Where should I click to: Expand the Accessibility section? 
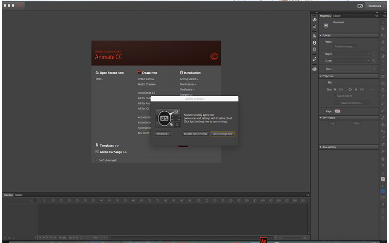[x=320, y=147]
